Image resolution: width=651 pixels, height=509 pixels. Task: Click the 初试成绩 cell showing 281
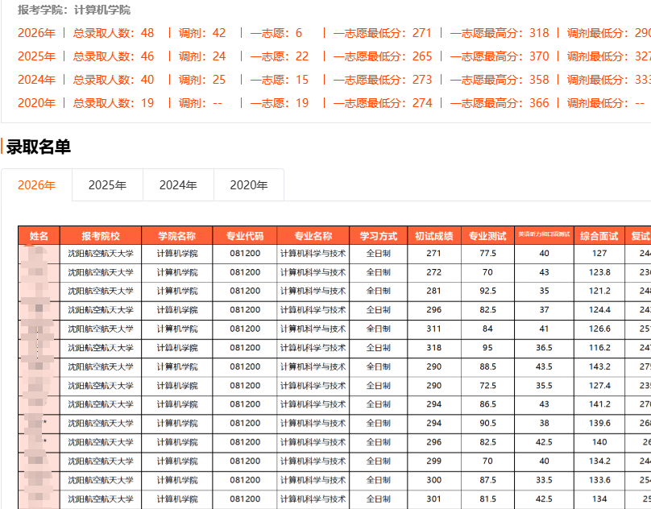click(433, 291)
